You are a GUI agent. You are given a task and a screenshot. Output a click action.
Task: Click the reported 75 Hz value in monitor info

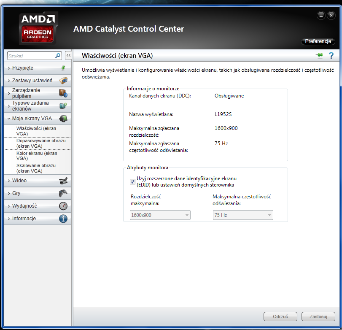click(221, 143)
